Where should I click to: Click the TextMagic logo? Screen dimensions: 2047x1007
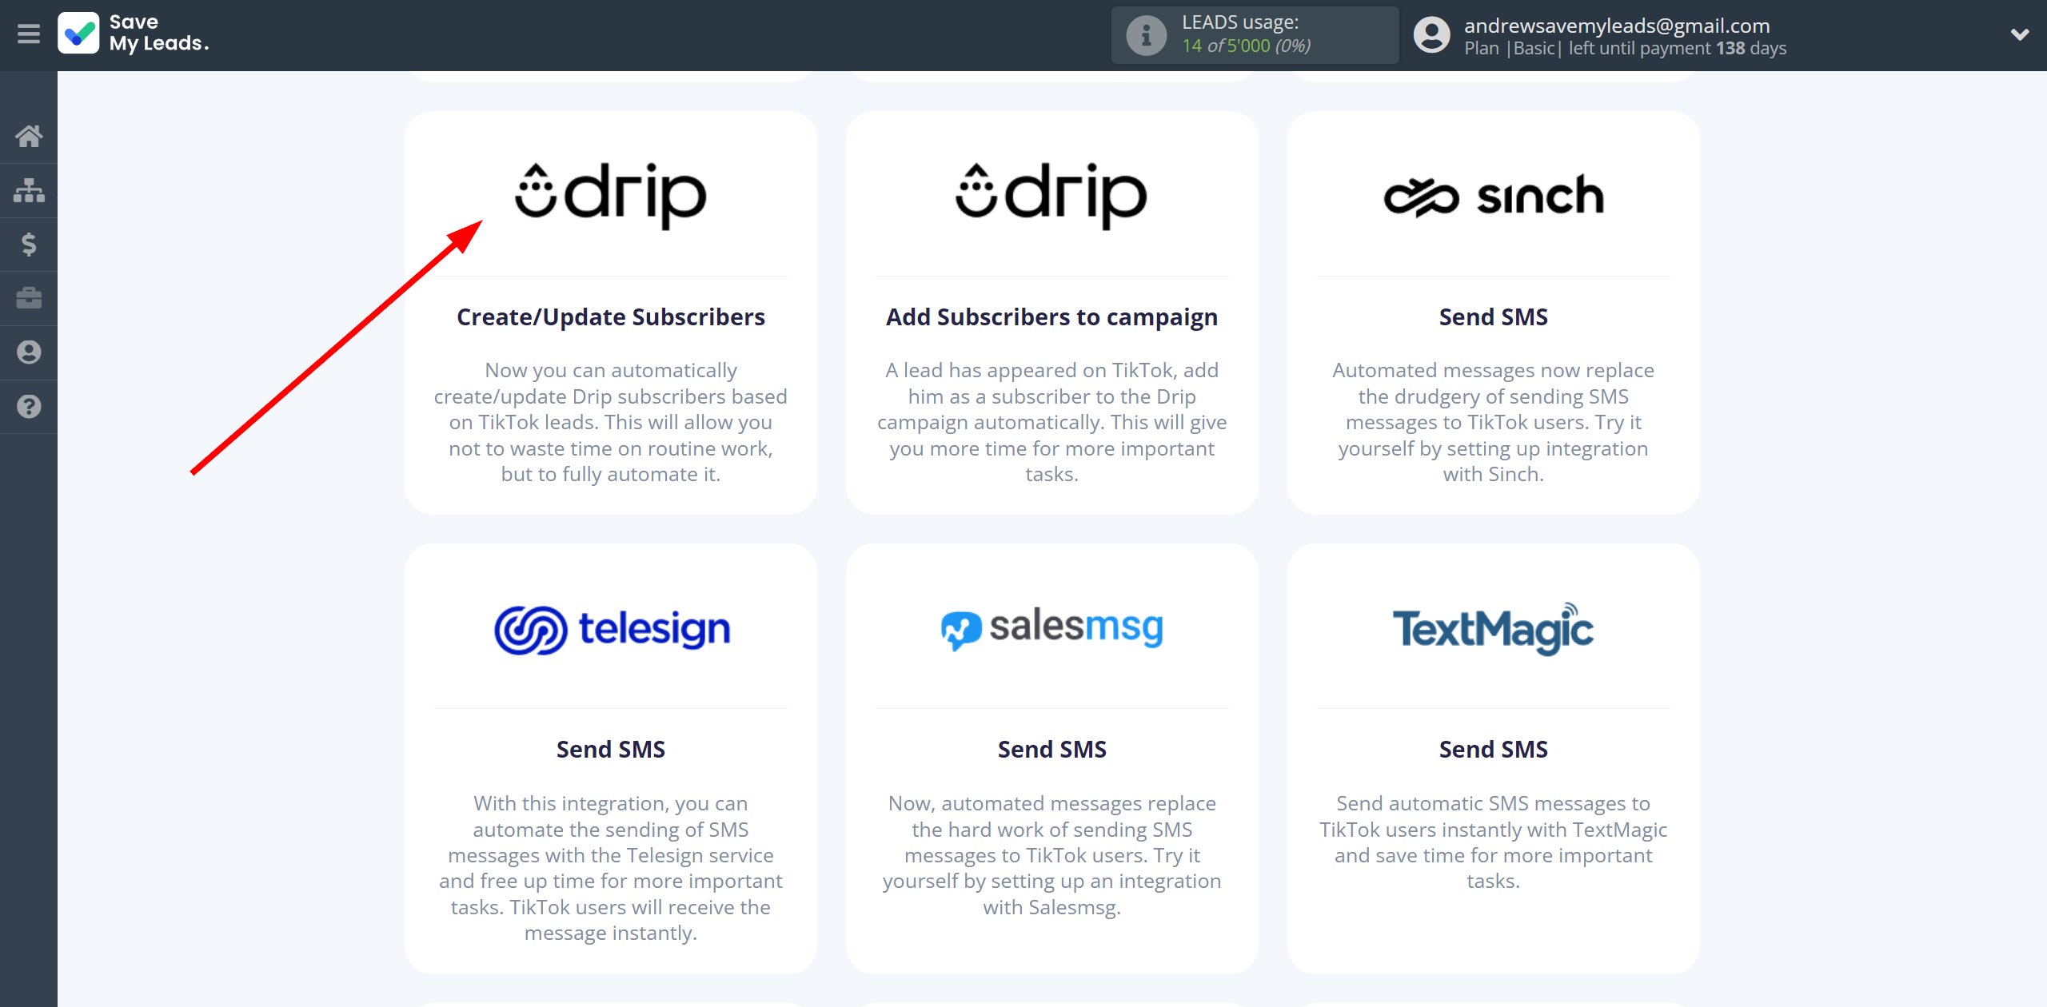[1493, 629]
